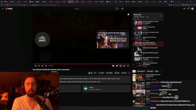Toggle theater mode

click(x=124, y=66)
